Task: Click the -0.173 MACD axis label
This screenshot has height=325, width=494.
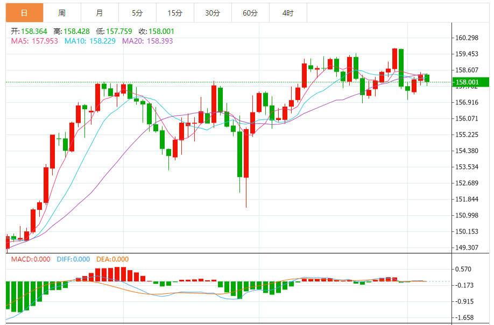Action: coord(465,285)
